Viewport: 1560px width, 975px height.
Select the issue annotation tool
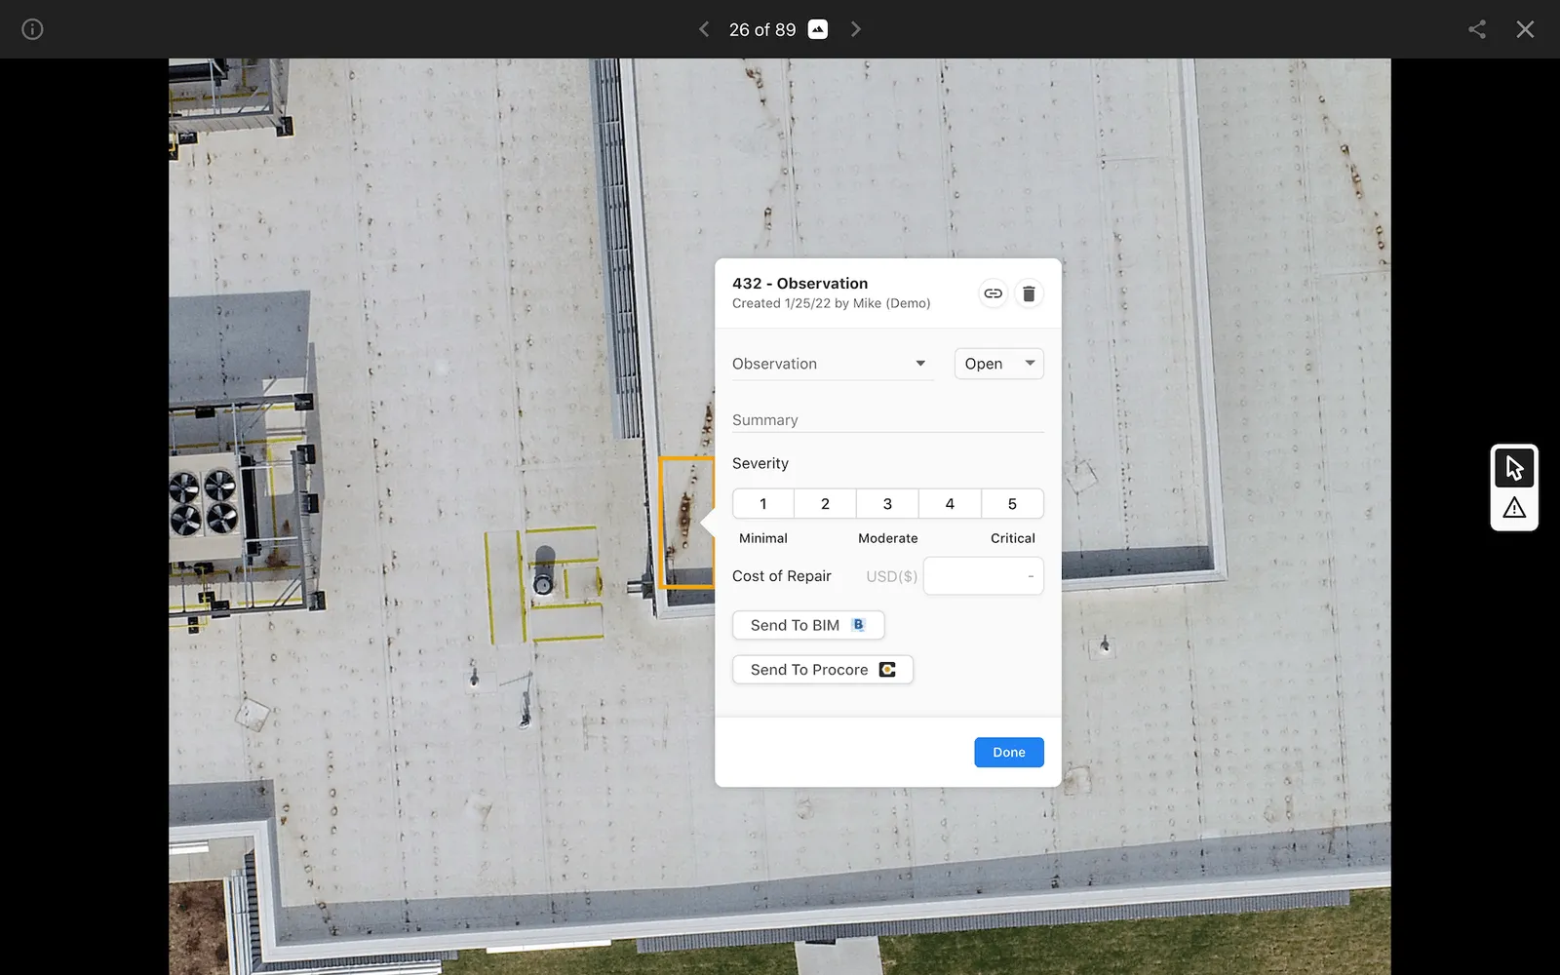click(1514, 508)
